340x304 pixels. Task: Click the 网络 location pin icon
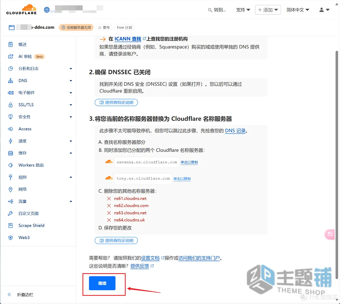tap(10, 189)
